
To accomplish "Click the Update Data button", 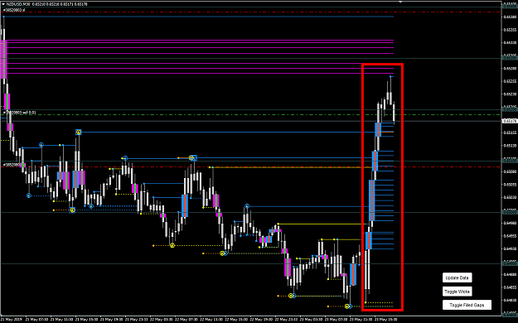I will [x=457, y=277].
